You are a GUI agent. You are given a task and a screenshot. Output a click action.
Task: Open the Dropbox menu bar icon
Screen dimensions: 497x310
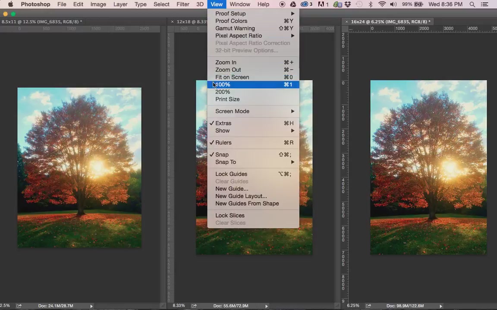point(348,4)
